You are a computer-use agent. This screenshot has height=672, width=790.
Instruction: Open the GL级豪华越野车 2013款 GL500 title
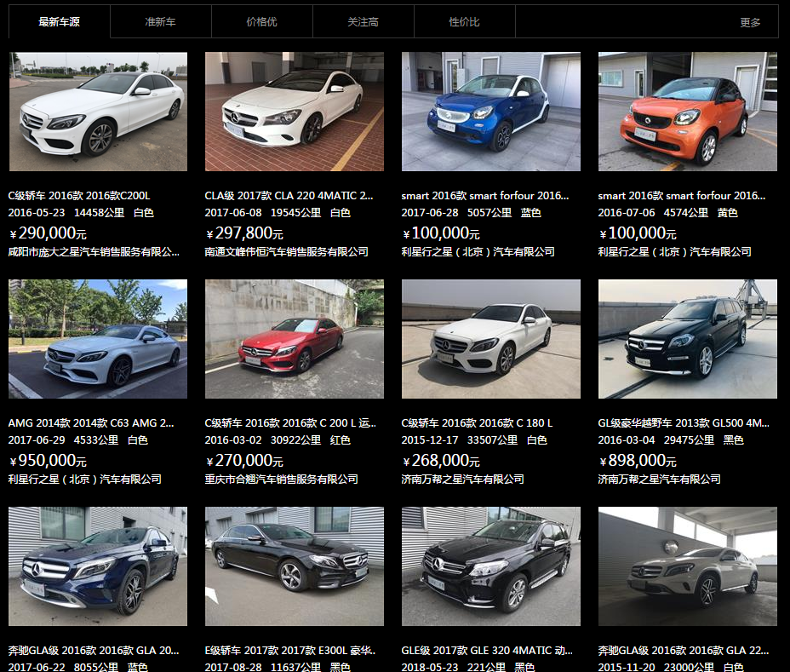tap(684, 423)
